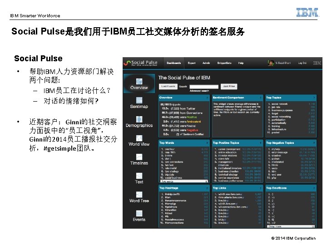Click the help icon on Top Hashtags widget

click(x=207, y=188)
